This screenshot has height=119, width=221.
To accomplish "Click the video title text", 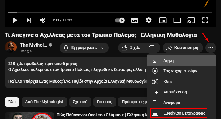I will point(101,35).
